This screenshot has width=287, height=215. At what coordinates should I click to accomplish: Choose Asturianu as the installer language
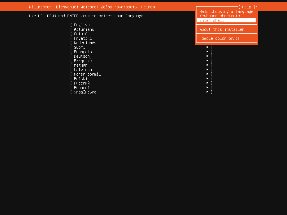coord(84,29)
